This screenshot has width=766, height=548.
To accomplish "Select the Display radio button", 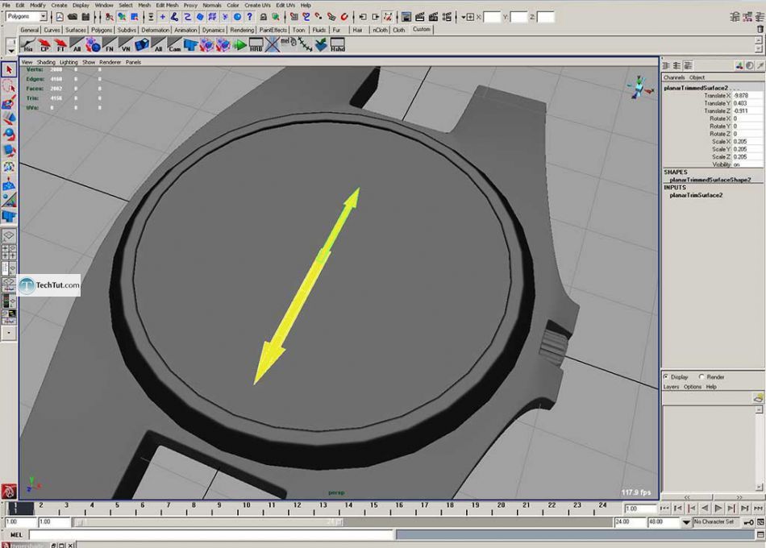I will pyautogui.click(x=666, y=377).
